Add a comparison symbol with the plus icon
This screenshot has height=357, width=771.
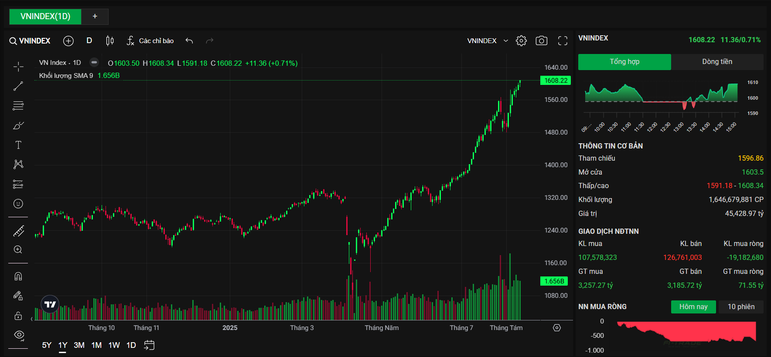pyautogui.click(x=68, y=41)
